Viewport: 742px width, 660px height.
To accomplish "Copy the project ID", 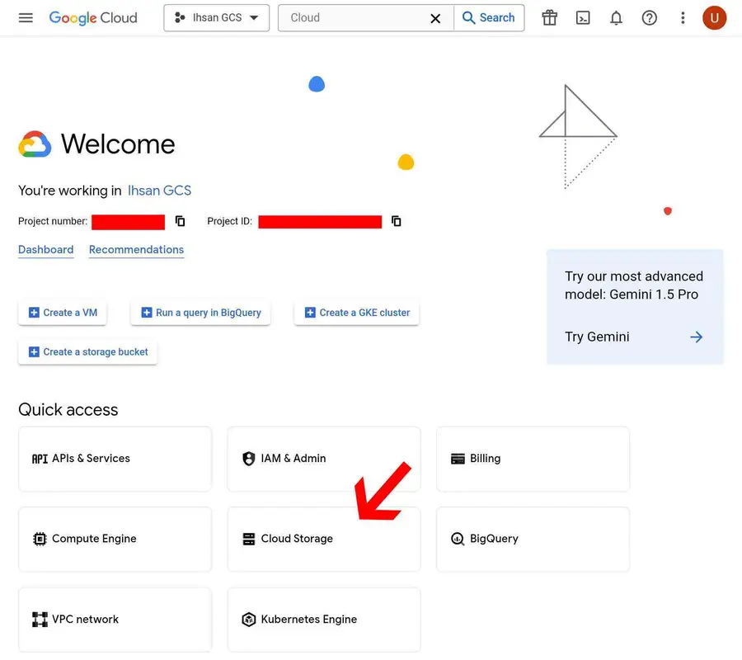I will 397,221.
